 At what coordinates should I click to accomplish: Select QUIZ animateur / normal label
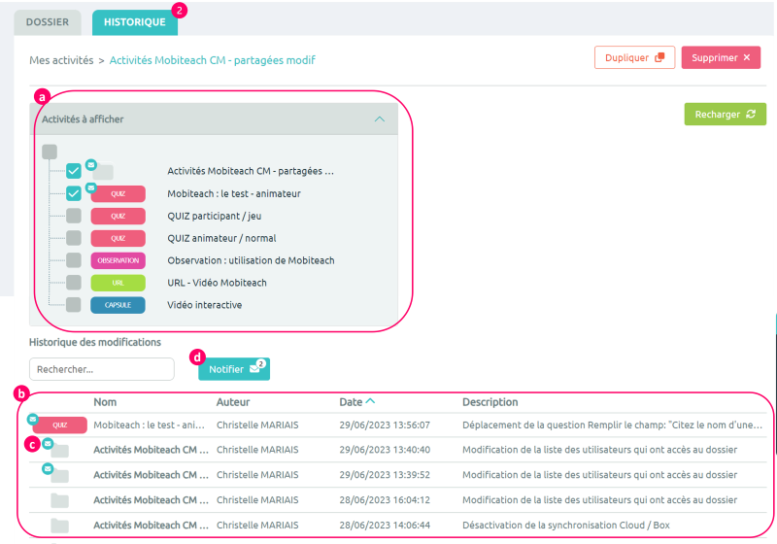click(221, 238)
